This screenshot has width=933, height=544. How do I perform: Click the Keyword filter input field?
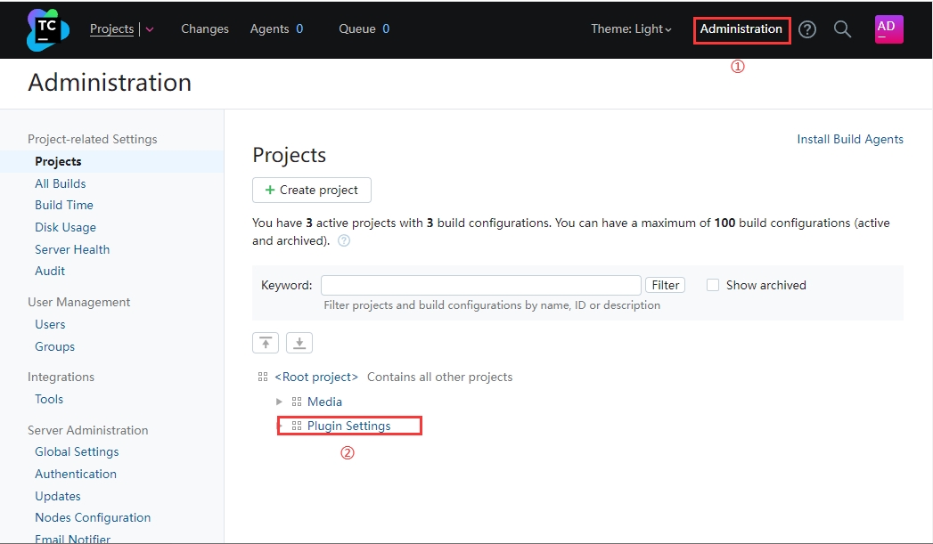point(480,285)
